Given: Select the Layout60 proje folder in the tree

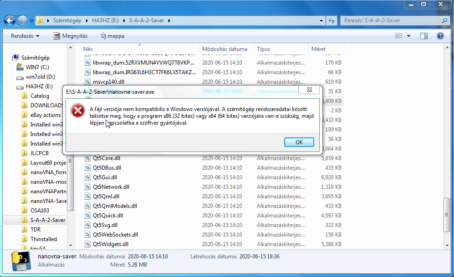Looking at the screenshot, I should tap(48, 163).
